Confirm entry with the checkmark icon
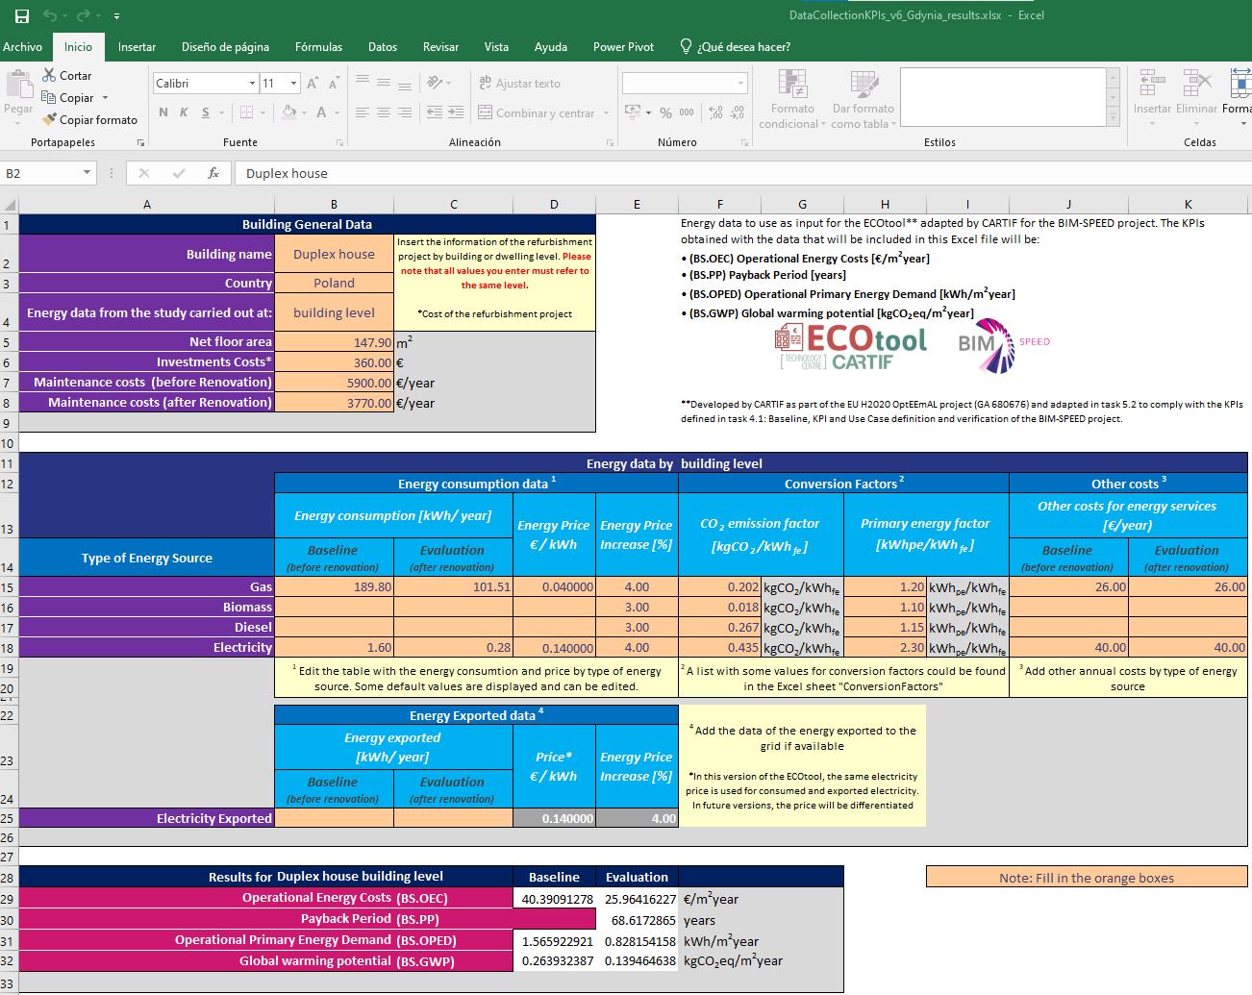 point(179,173)
